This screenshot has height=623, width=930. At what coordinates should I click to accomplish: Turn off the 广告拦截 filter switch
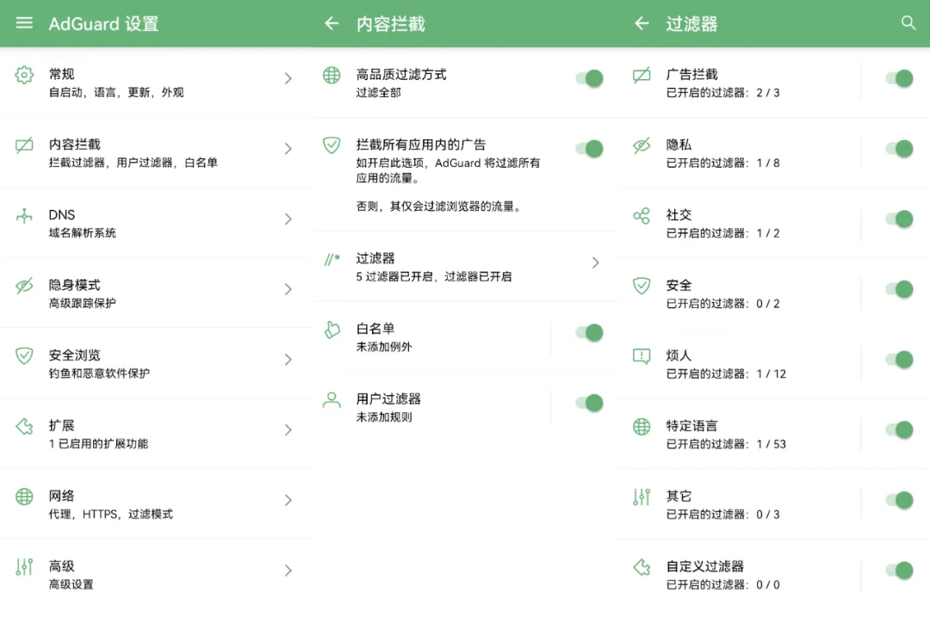(899, 78)
